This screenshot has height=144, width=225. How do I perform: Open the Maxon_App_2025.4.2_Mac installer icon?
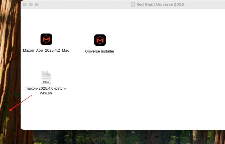46,39
